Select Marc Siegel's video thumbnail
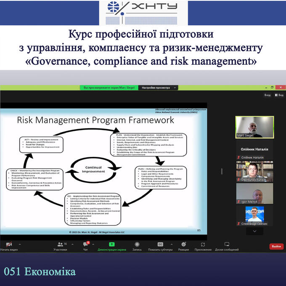The width and height of the screenshot is (286, 286). coord(254,127)
